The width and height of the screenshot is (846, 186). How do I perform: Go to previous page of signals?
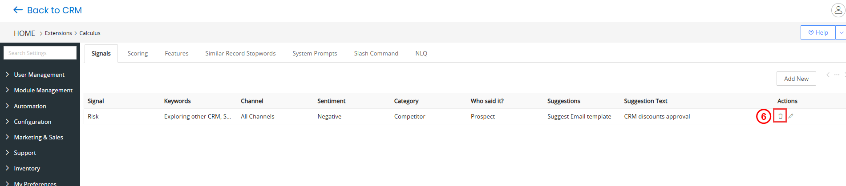[828, 75]
